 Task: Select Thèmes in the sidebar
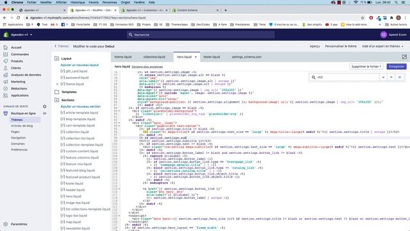pyautogui.click(x=17, y=120)
